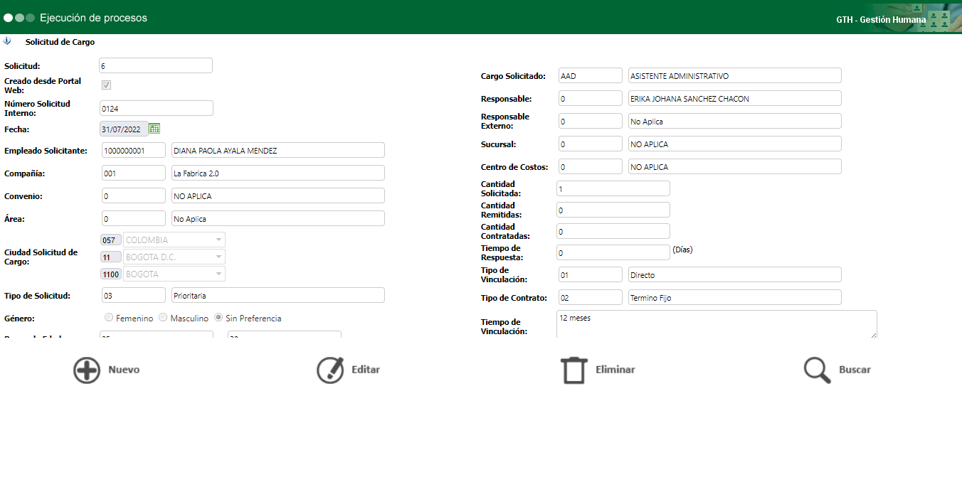Viewport: 962px width, 487px height.
Task: Click the GTH - Gestión Humana label
Action: click(x=881, y=20)
